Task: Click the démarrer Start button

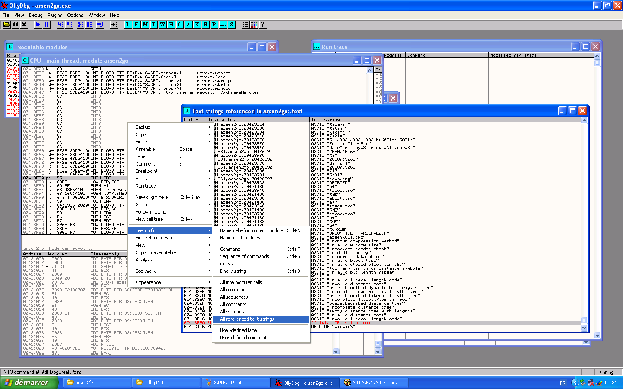Action: pos(29,383)
